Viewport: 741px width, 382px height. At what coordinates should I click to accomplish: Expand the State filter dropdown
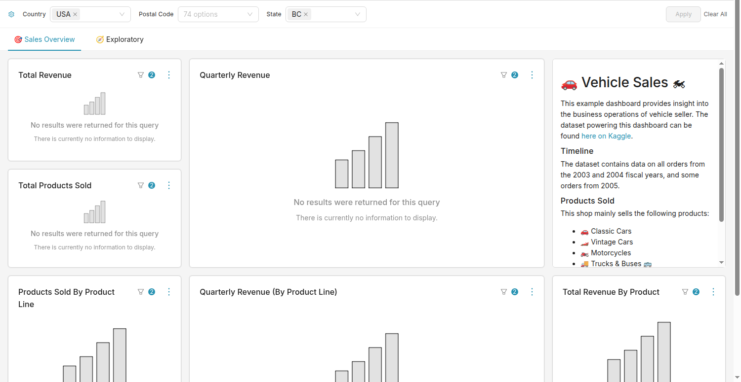358,14
